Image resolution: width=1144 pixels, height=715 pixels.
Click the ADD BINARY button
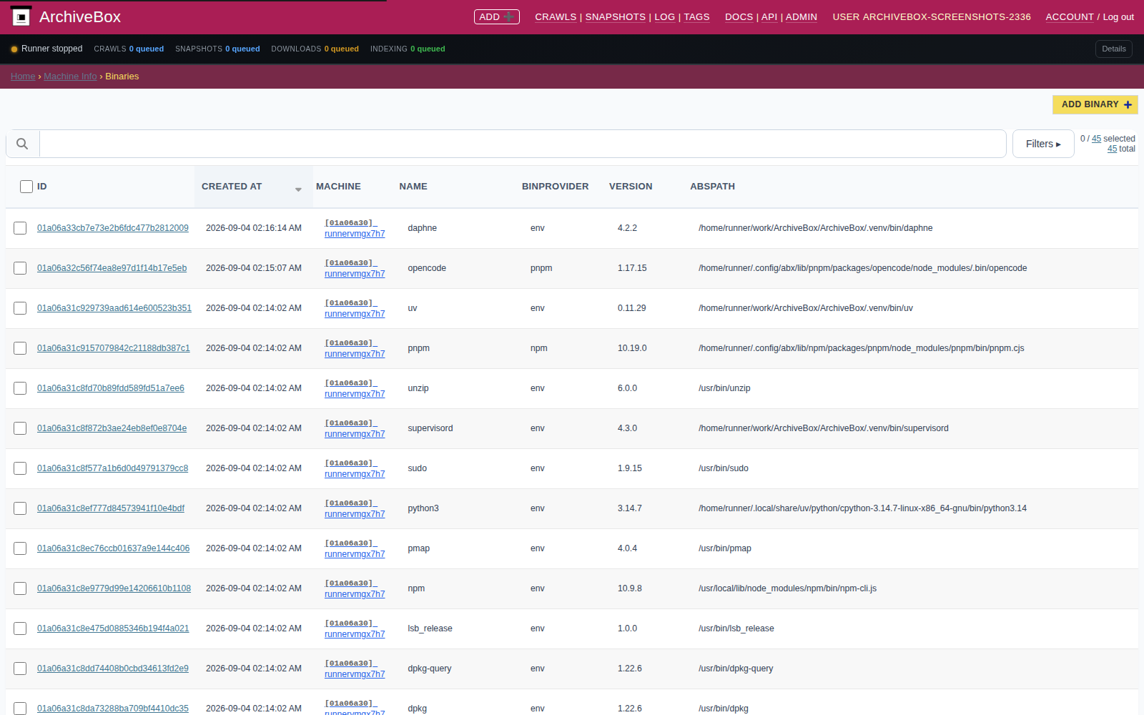tap(1095, 104)
